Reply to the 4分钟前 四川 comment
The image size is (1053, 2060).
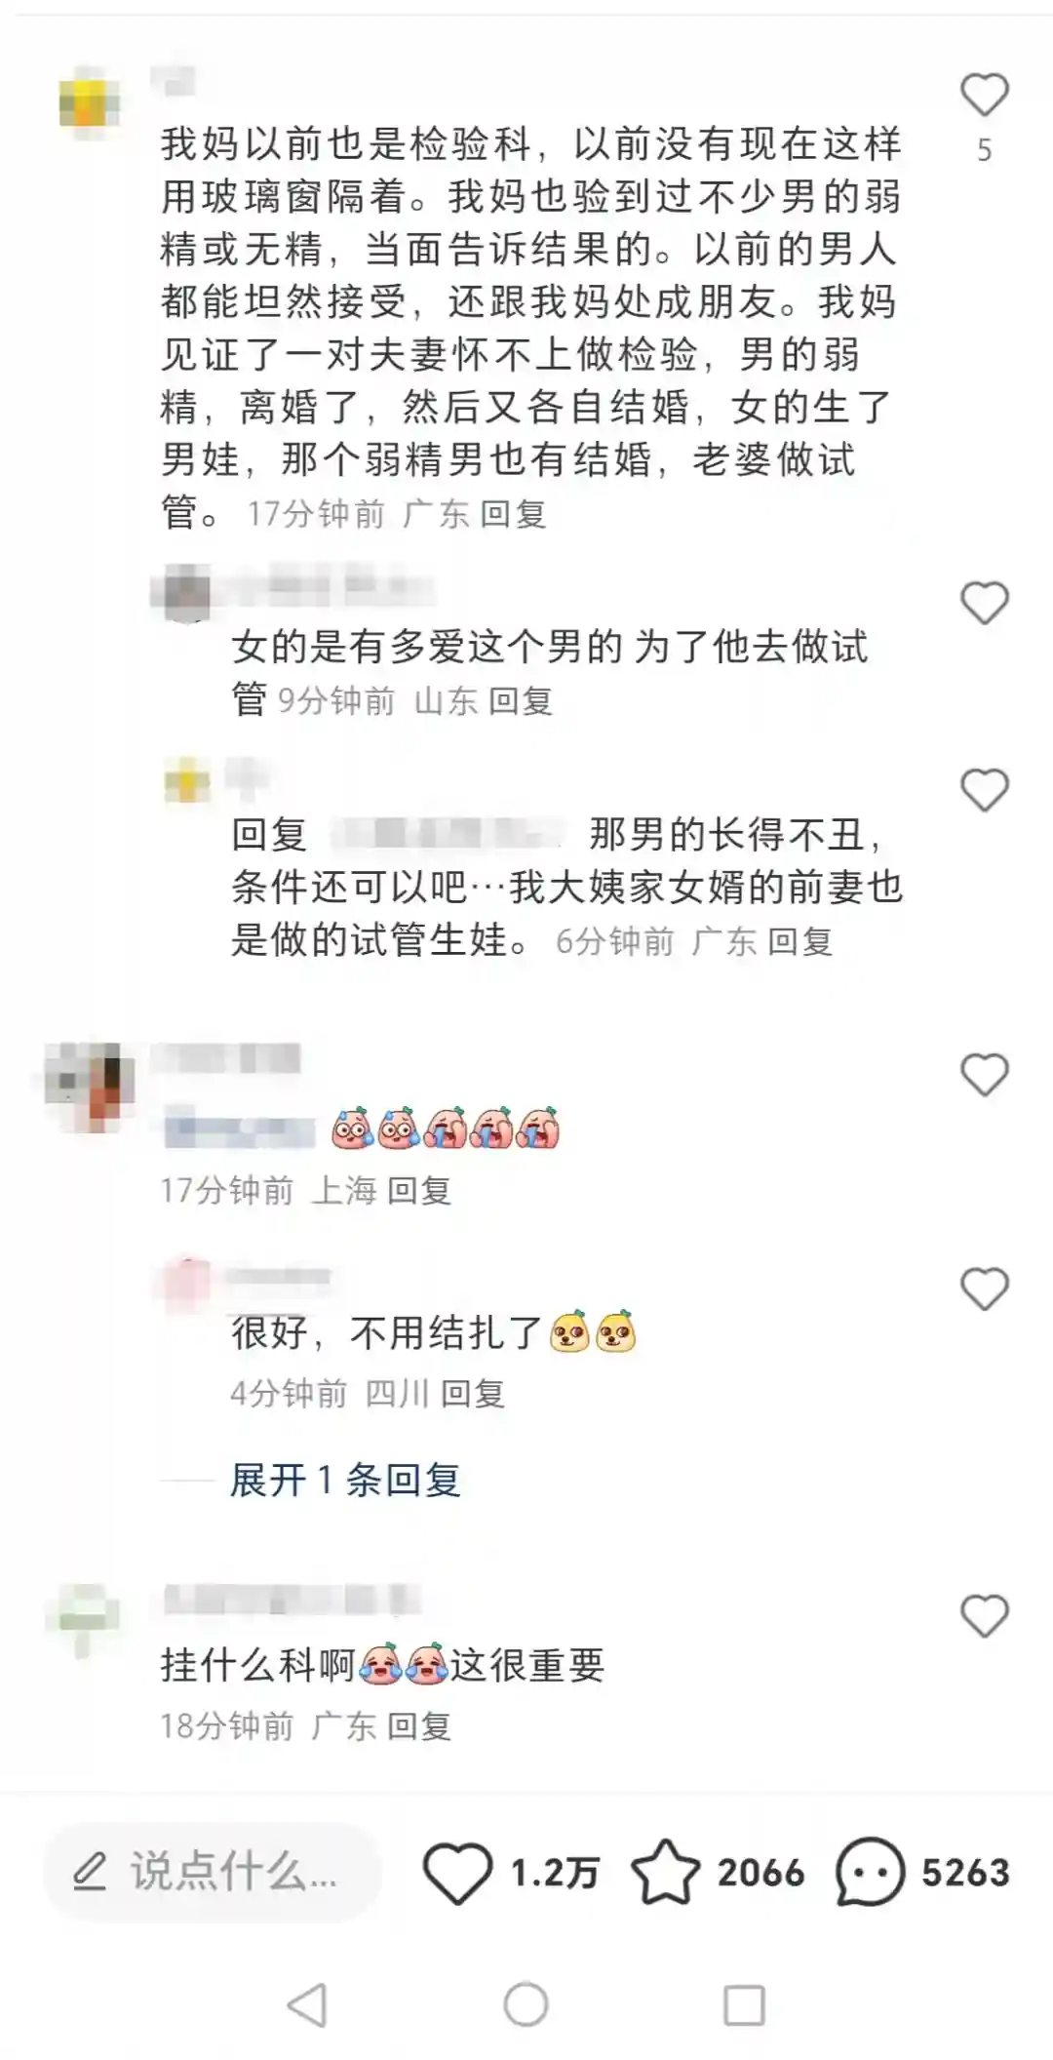pyautogui.click(x=472, y=1394)
